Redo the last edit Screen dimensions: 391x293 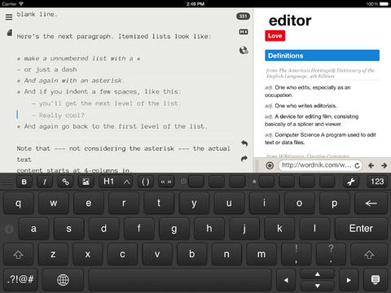tap(244, 158)
